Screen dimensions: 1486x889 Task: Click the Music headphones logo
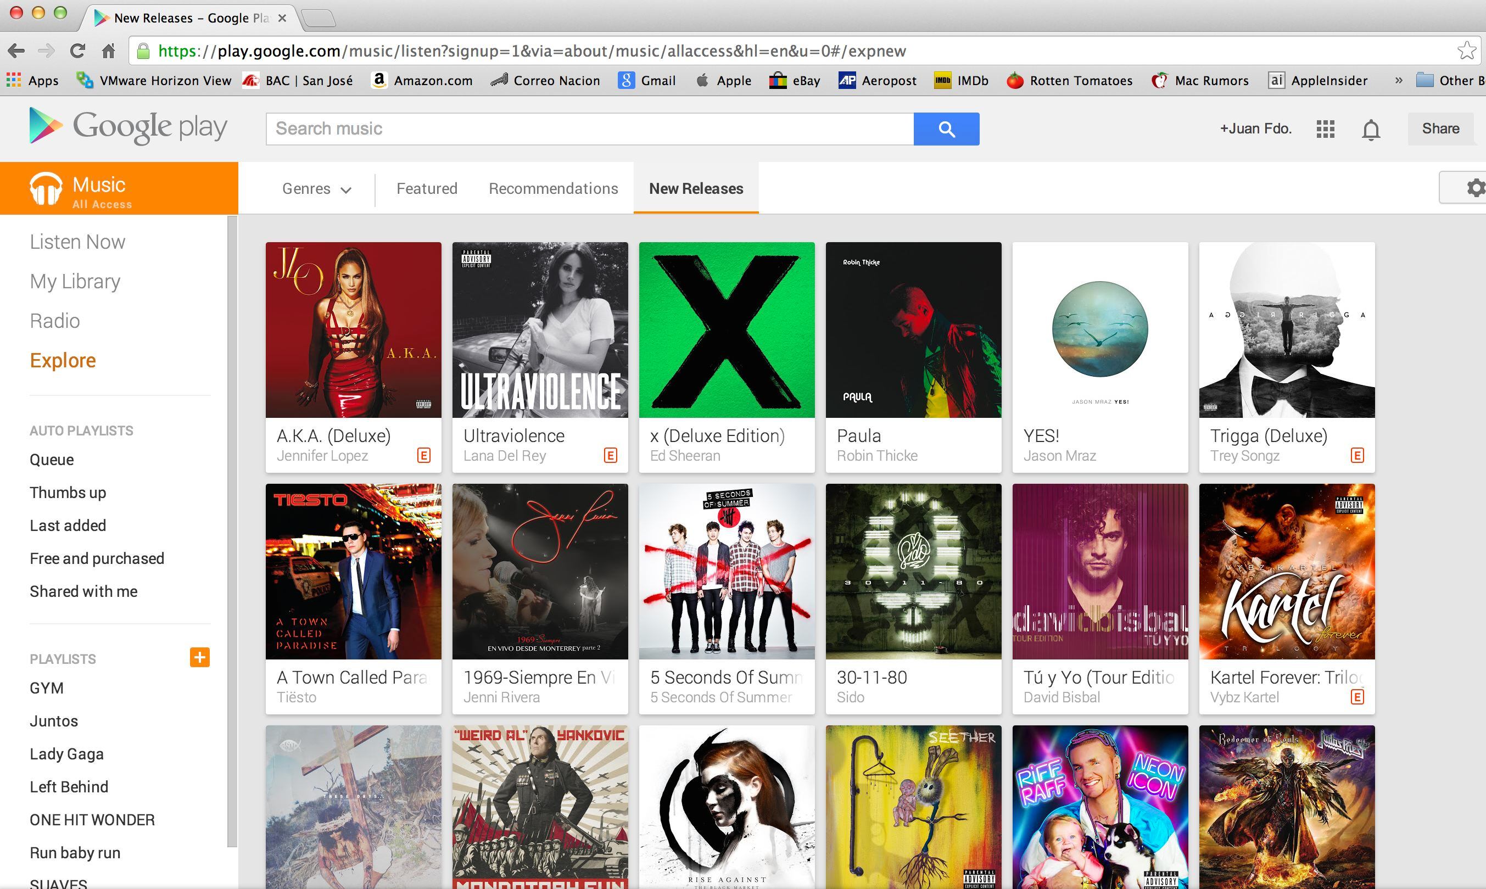pos(46,189)
